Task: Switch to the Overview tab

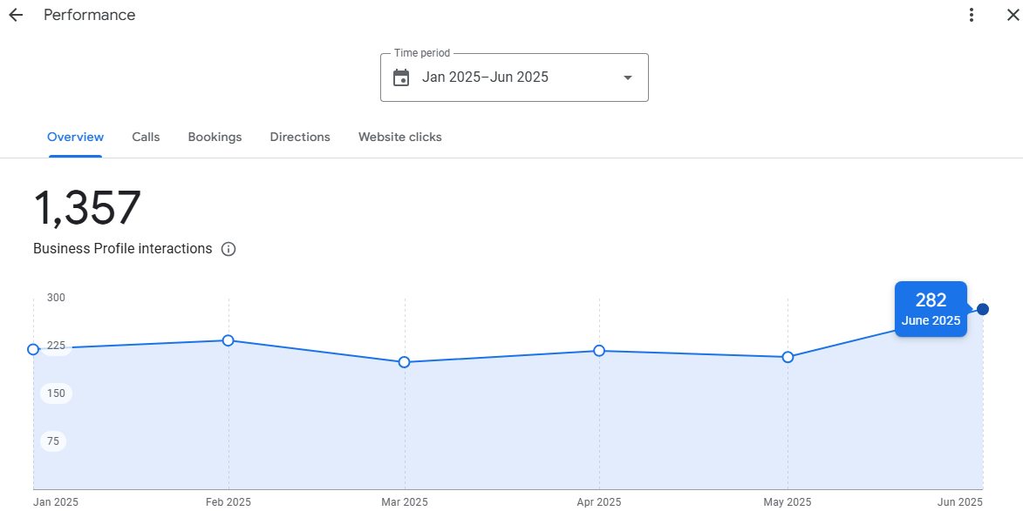Action: click(75, 137)
